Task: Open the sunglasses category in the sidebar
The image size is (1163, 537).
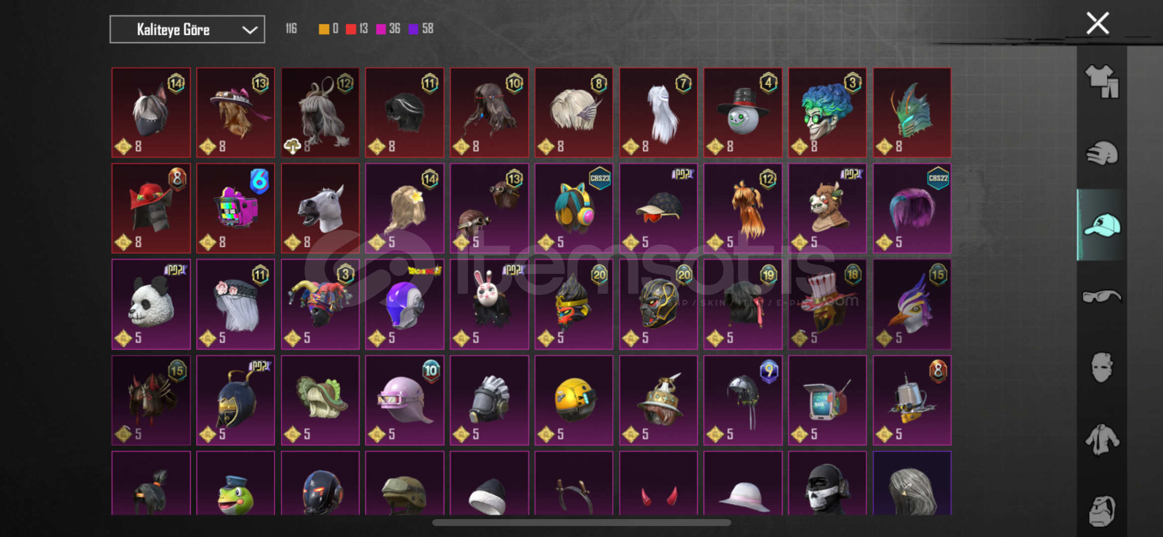Action: pyautogui.click(x=1102, y=296)
